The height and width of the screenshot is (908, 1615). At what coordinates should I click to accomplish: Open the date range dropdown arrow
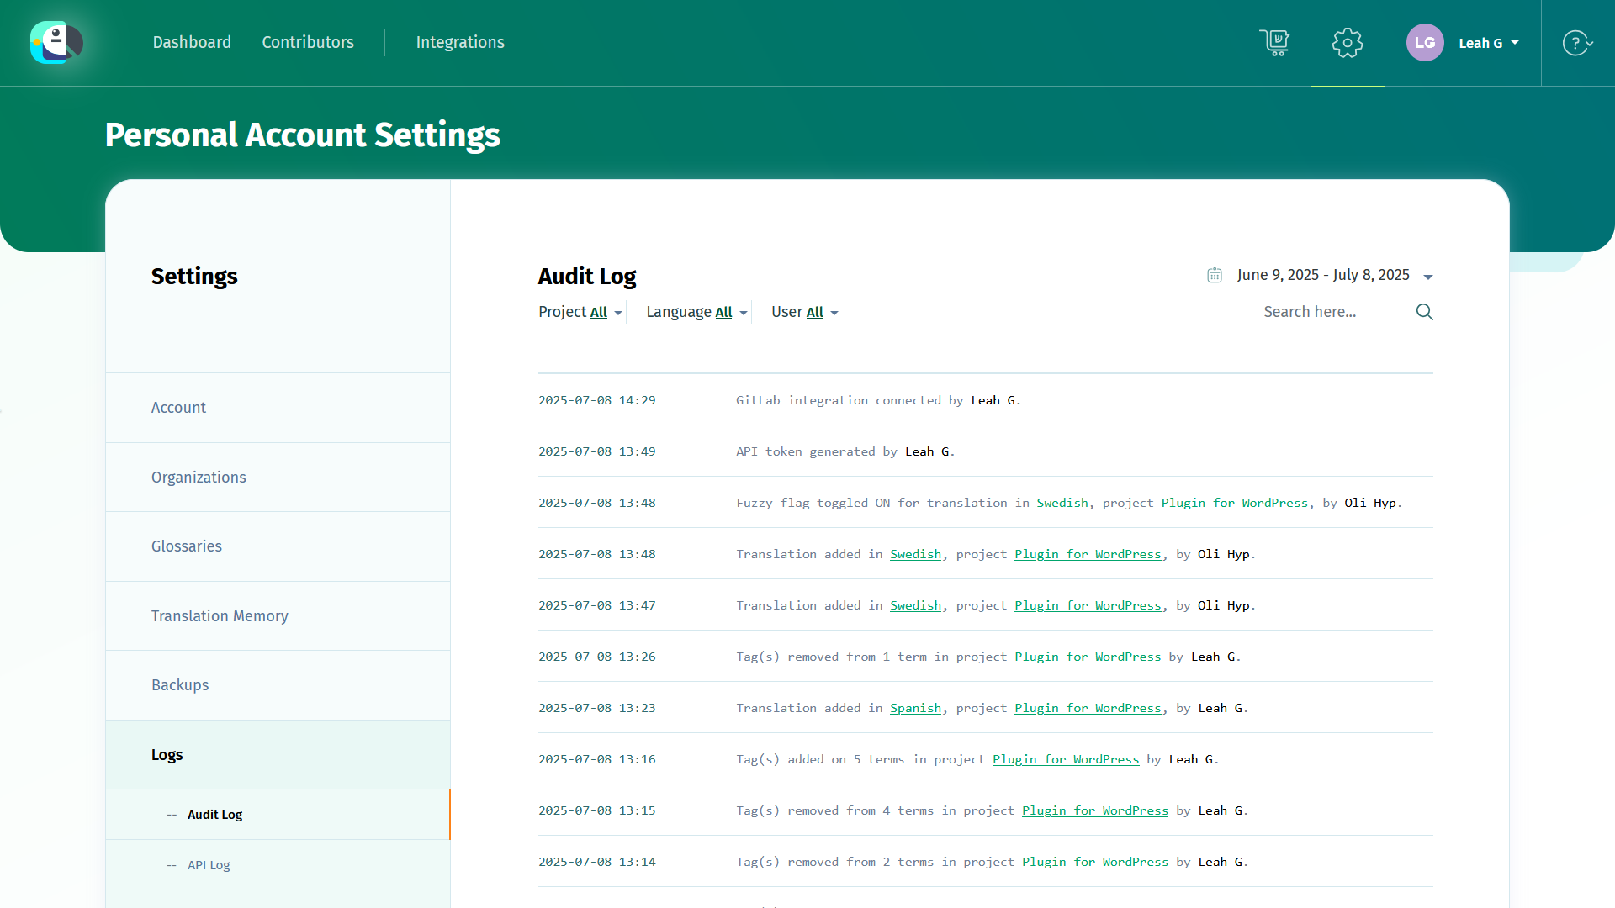click(x=1428, y=277)
